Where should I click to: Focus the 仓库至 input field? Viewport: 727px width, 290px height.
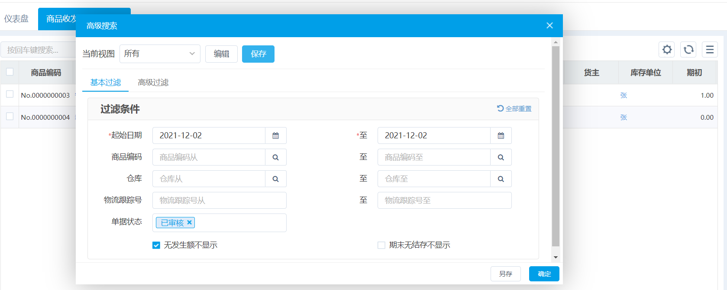coord(434,179)
